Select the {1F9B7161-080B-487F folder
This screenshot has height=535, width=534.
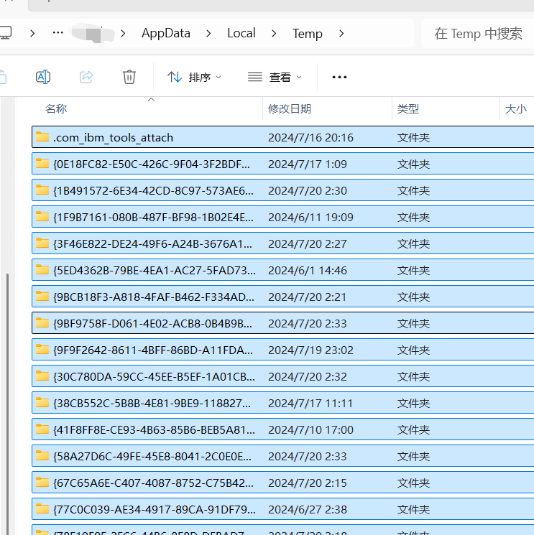click(x=282, y=217)
